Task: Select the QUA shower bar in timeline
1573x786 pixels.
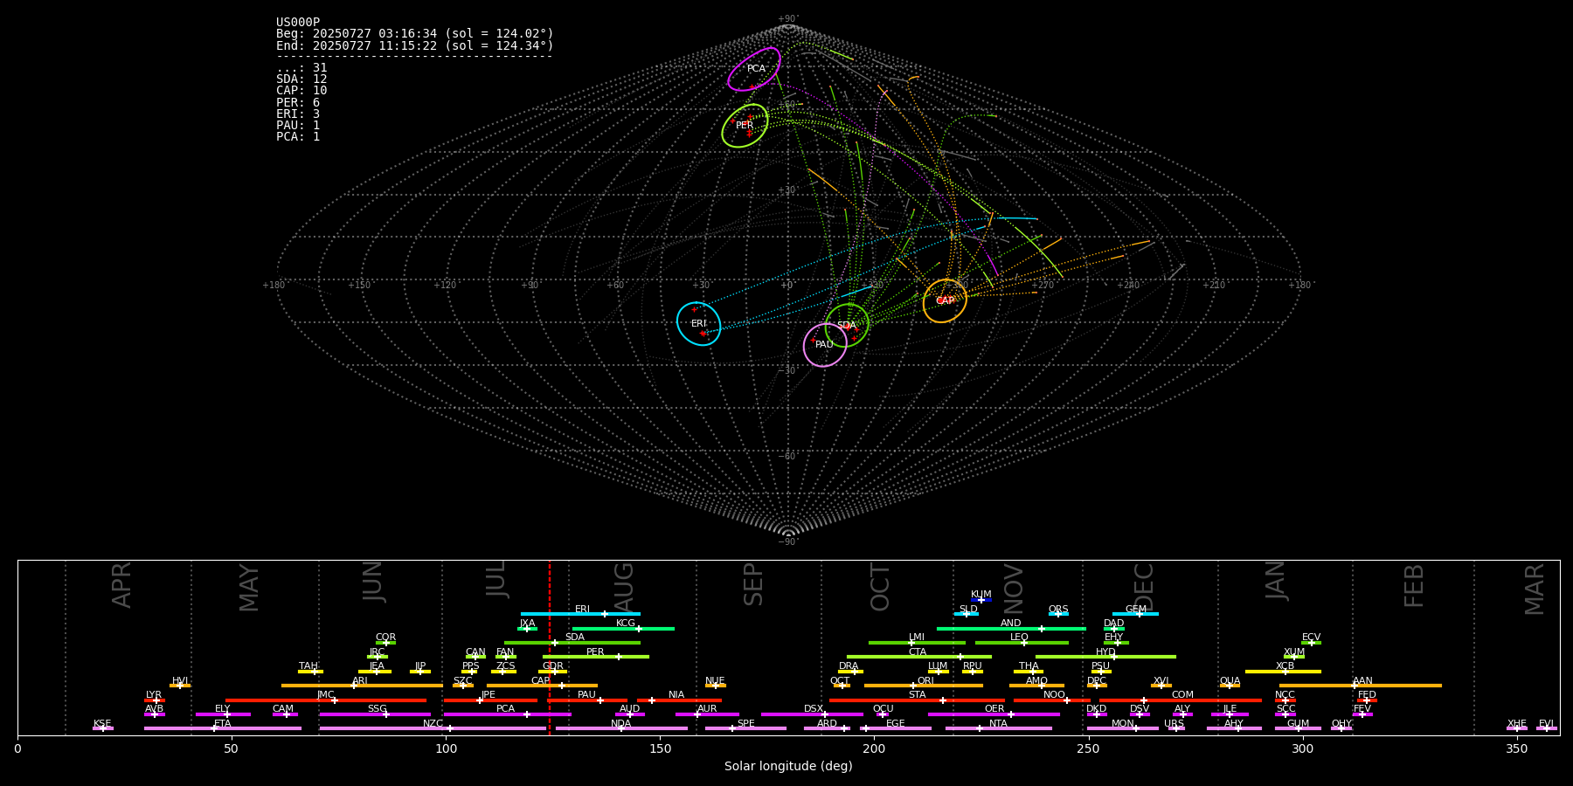Action: [1230, 686]
